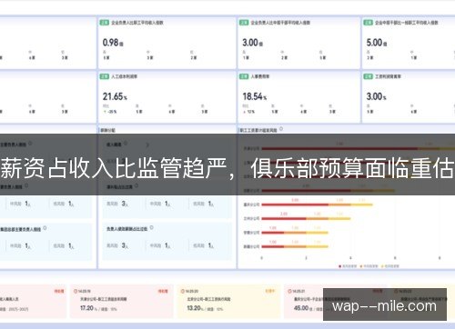Click the green status tag on the 0.98 card
Viewport: 455px width, 329px height.
[x=105, y=23]
